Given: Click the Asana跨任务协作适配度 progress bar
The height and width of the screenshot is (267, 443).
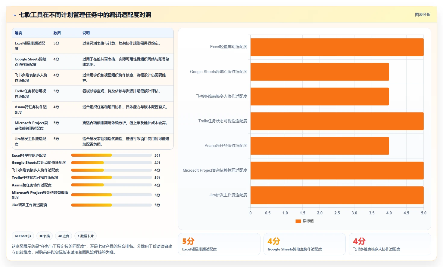Looking at the screenshot, I should 111,185.
